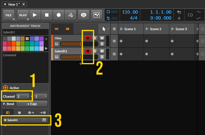
Task: Switch to arranger lanes view icon
Action: (68, 29)
